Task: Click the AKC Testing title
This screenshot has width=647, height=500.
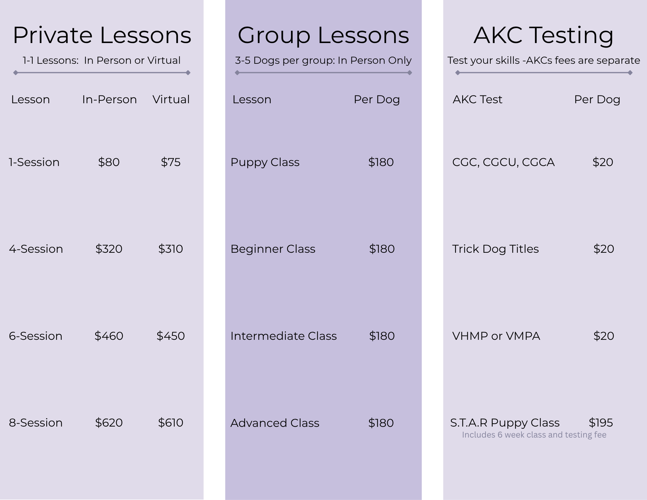Action: [x=543, y=36]
